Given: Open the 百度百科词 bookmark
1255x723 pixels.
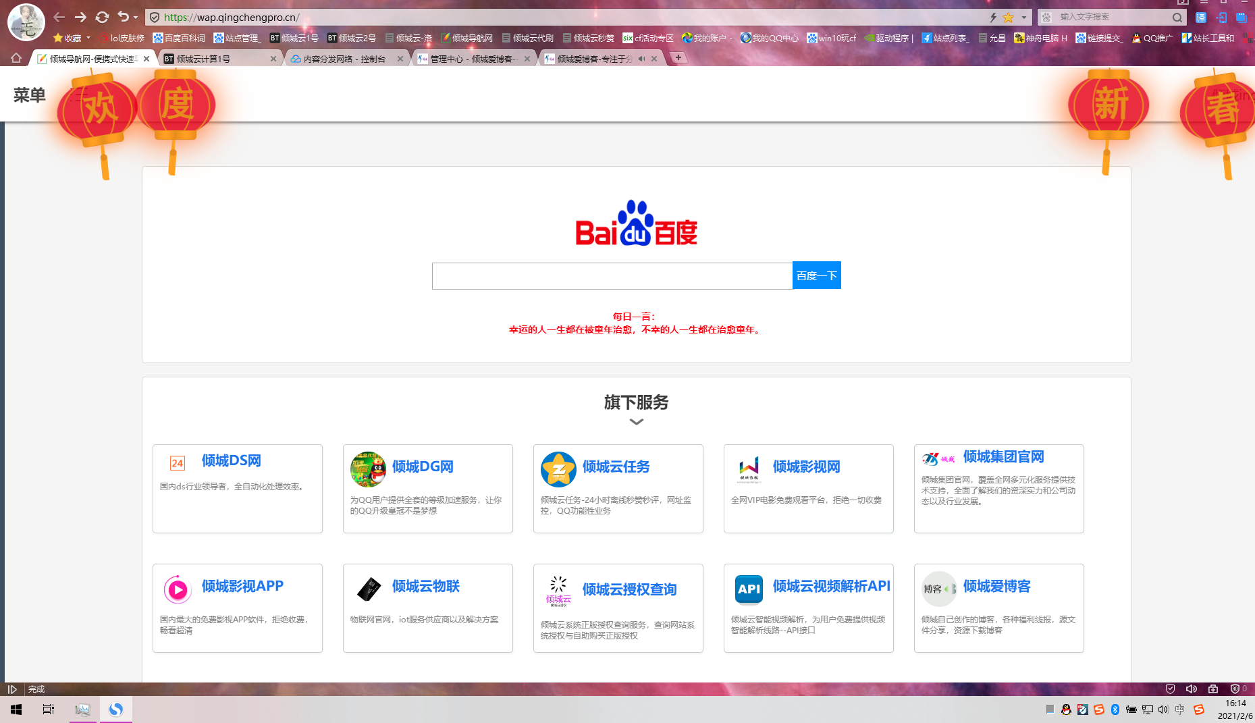Looking at the screenshot, I should 179,38.
